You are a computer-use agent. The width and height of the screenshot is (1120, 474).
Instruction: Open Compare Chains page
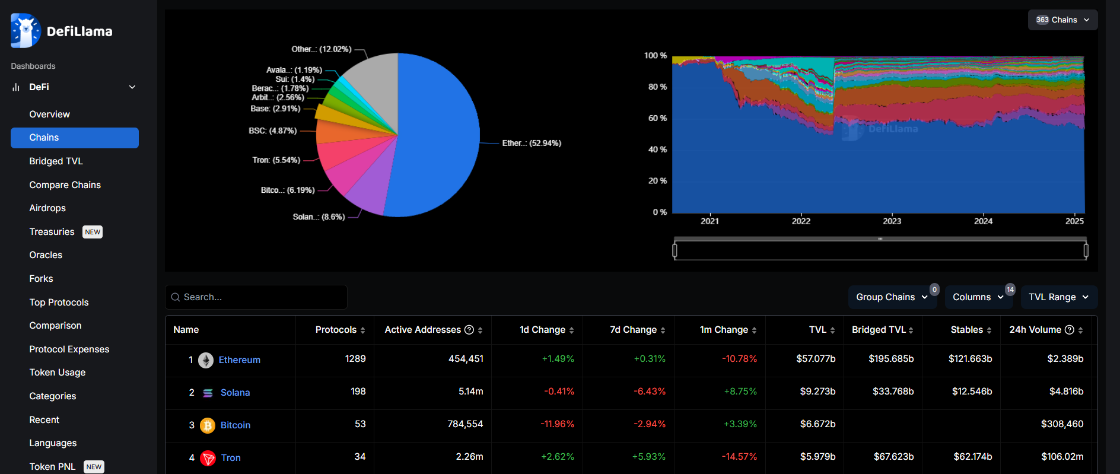click(65, 185)
